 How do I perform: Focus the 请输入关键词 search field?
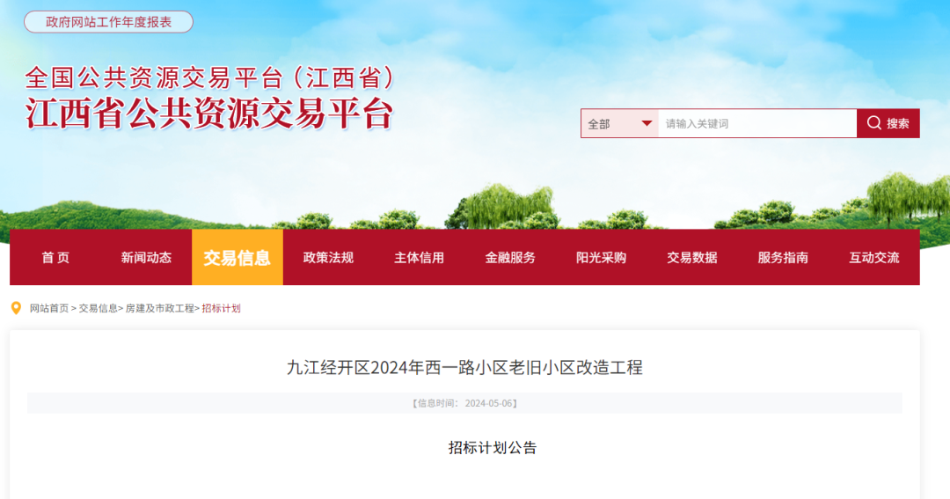pyautogui.click(x=757, y=124)
